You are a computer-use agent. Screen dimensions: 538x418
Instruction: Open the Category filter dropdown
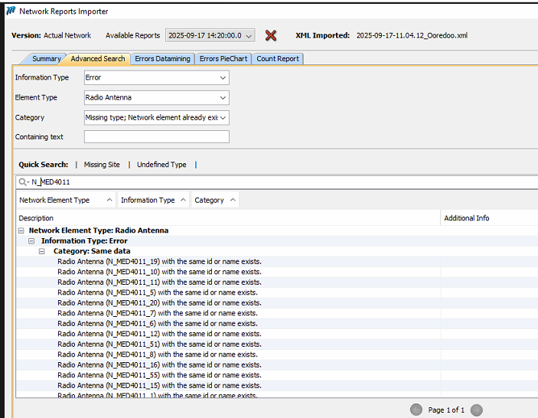[223, 118]
